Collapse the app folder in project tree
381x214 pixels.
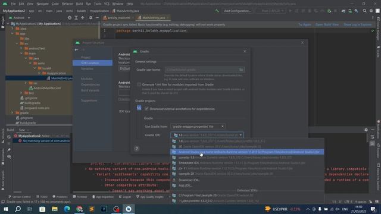click(x=13, y=34)
